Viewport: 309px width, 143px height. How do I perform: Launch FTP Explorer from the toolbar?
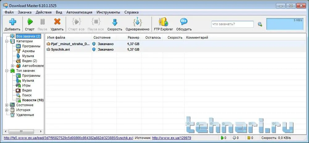tap(163, 21)
